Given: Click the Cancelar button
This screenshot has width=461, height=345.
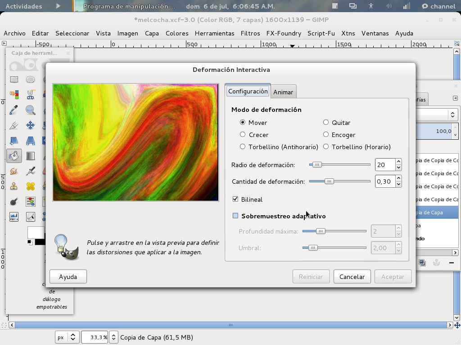Looking at the screenshot, I should [x=352, y=276].
